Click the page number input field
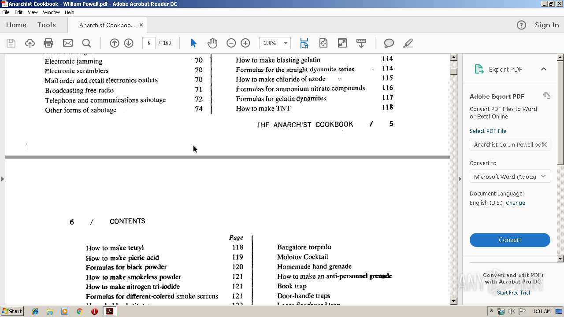The height and width of the screenshot is (317, 564). 149,43
